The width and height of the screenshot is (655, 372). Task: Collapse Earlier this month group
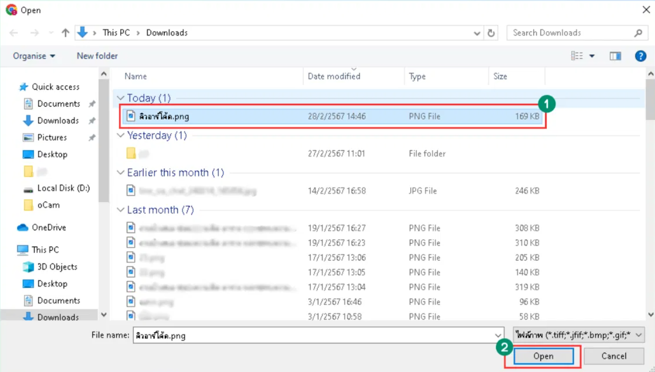pyautogui.click(x=121, y=173)
